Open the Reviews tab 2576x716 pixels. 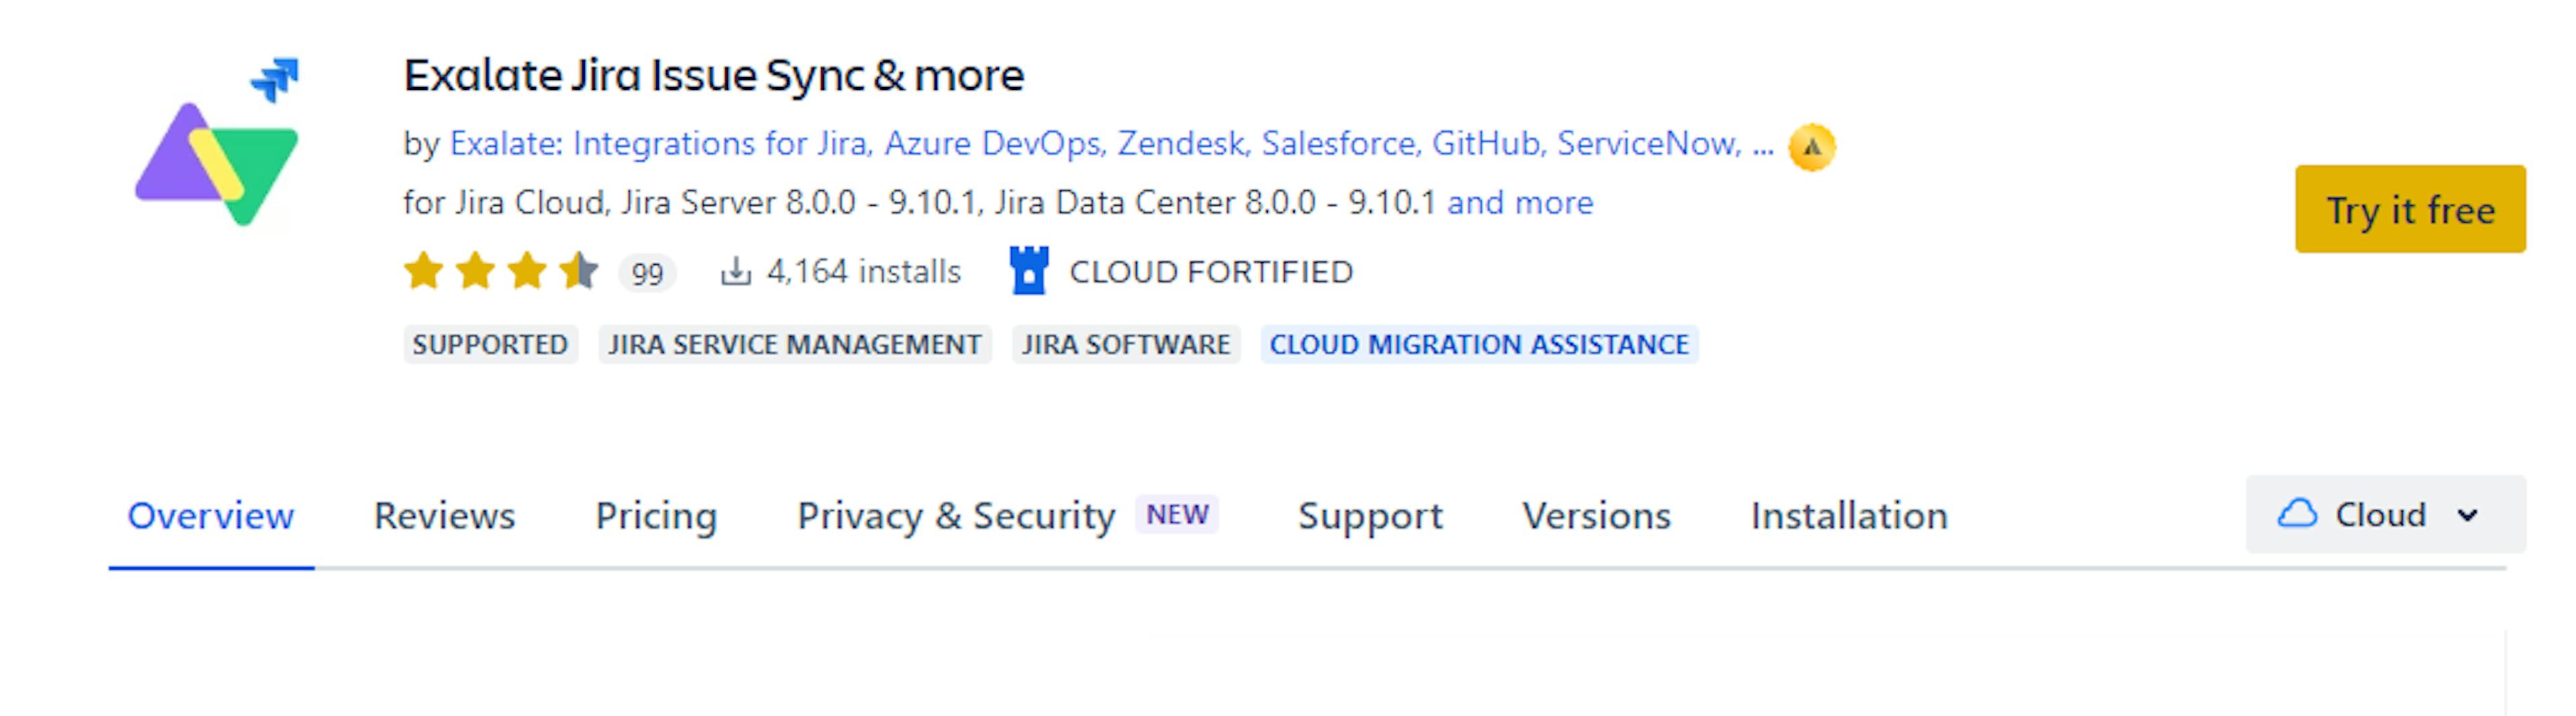444,516
